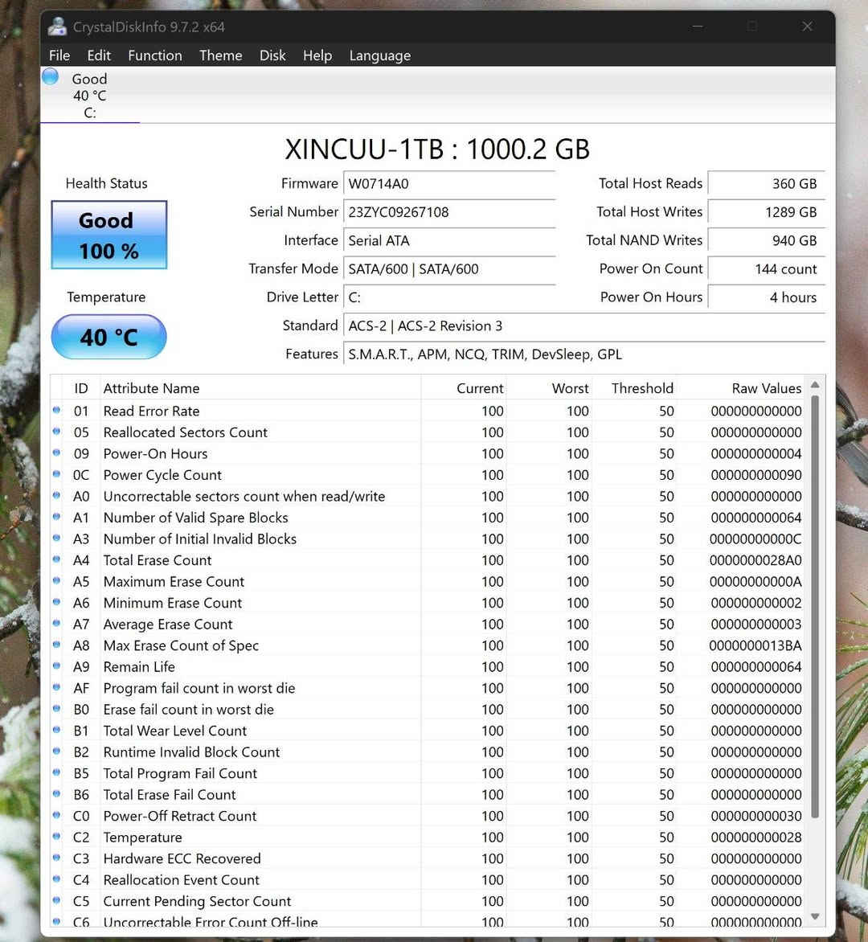Select the C: drive tab showing Good 40 °C

tap(89, 96)
